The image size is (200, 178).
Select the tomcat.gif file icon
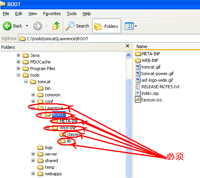[x=138, y=67]
